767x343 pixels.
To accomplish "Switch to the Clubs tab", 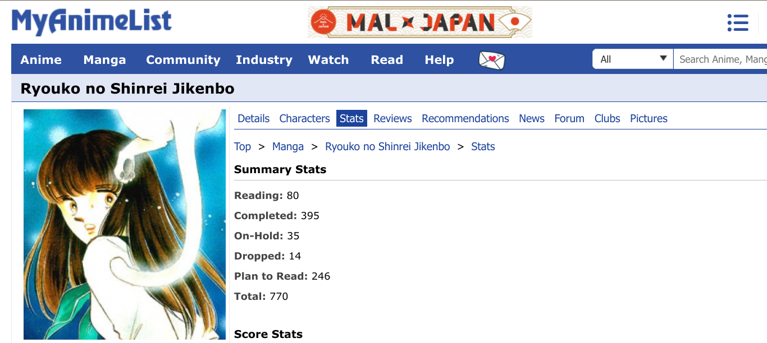I will click(608, 118).
